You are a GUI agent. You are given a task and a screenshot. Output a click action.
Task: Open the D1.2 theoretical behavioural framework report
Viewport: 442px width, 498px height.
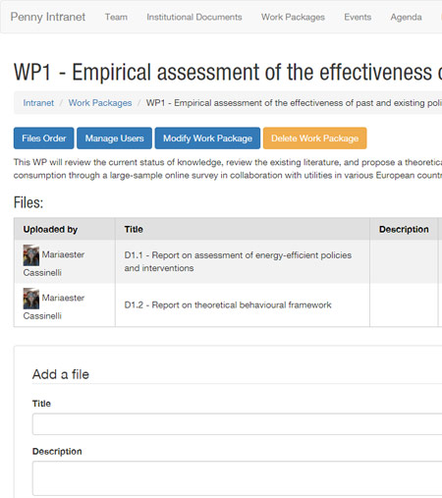coord(228,304)
